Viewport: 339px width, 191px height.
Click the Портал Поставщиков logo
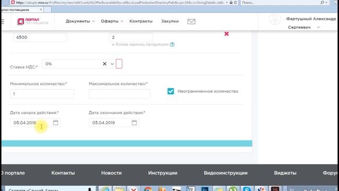point(33,21)
